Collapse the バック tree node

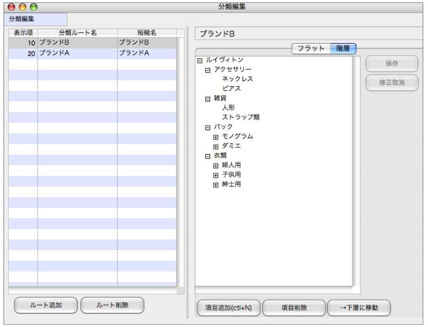click(x=208, y=127)
